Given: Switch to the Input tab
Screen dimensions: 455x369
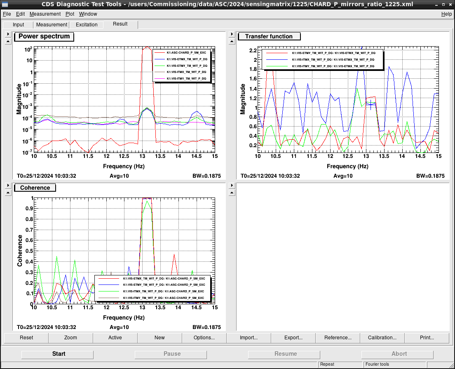Looking at the screenshot, I should pos(18,25).
